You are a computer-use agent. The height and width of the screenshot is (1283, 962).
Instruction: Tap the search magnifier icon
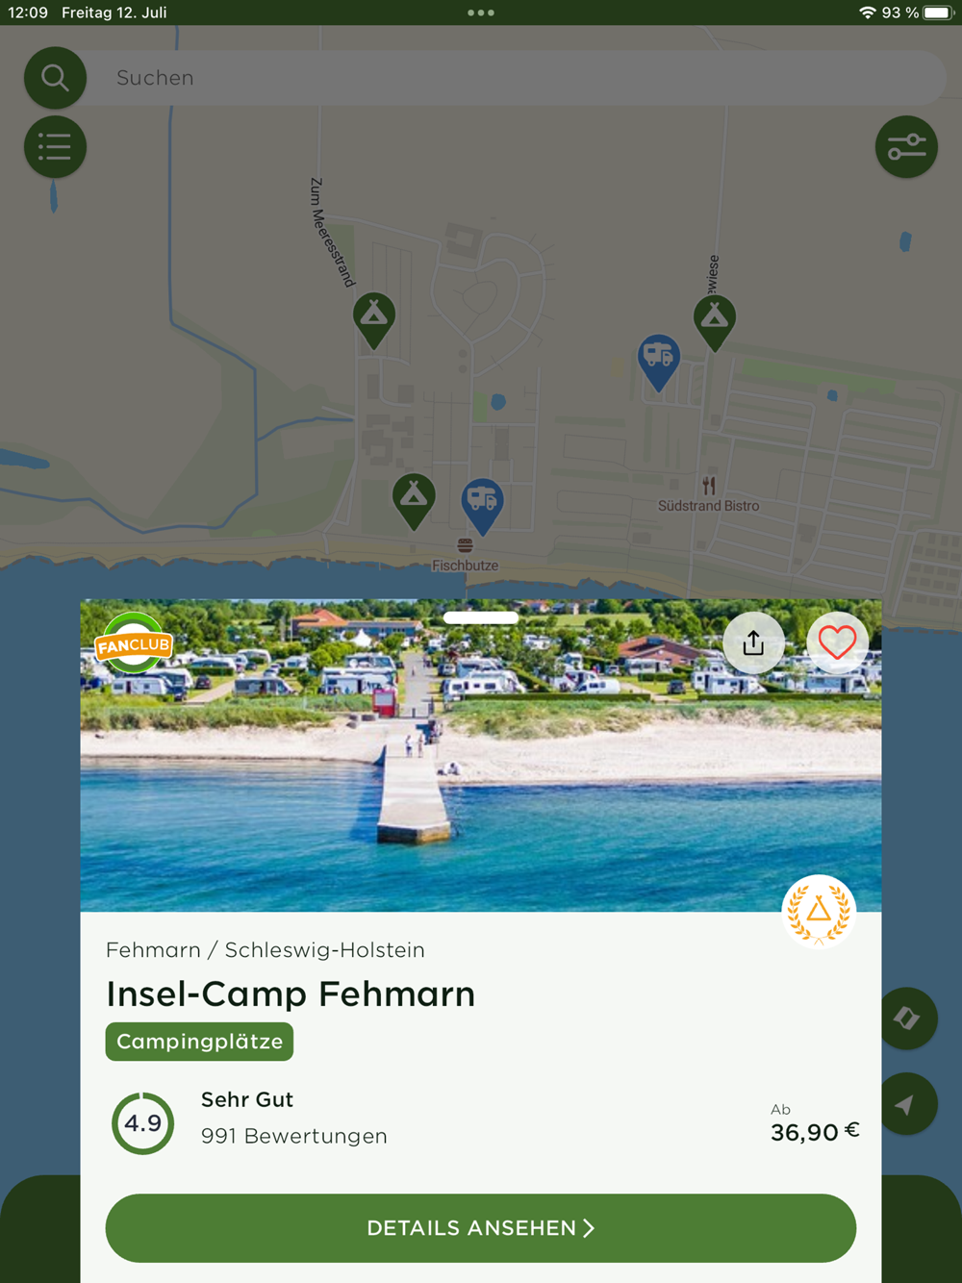55,77
